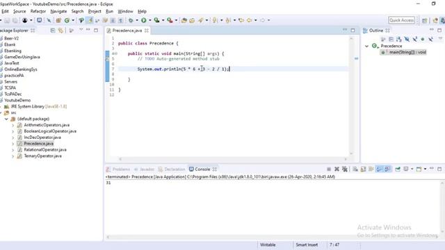The width and height of the screenshot is (445, 250).
Task: Switch to the Problems tab
Action: tap(118, 169)
